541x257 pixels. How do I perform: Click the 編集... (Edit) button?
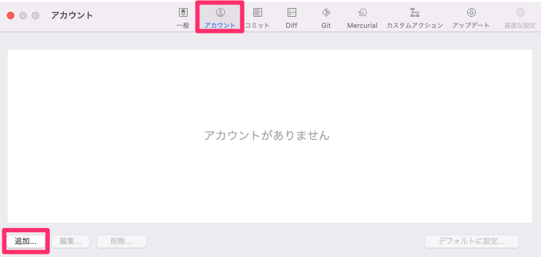71,241
